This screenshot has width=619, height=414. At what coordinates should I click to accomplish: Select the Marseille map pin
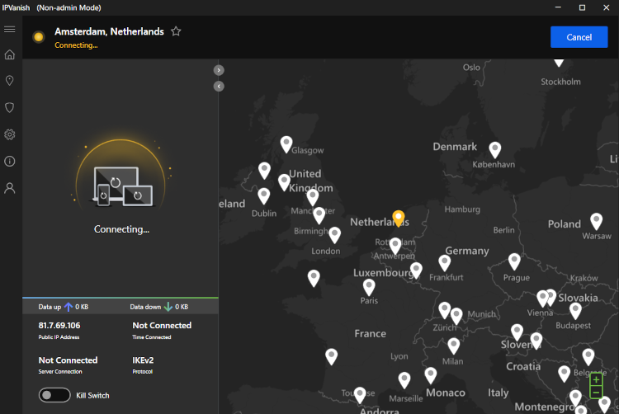coord(404,380)
